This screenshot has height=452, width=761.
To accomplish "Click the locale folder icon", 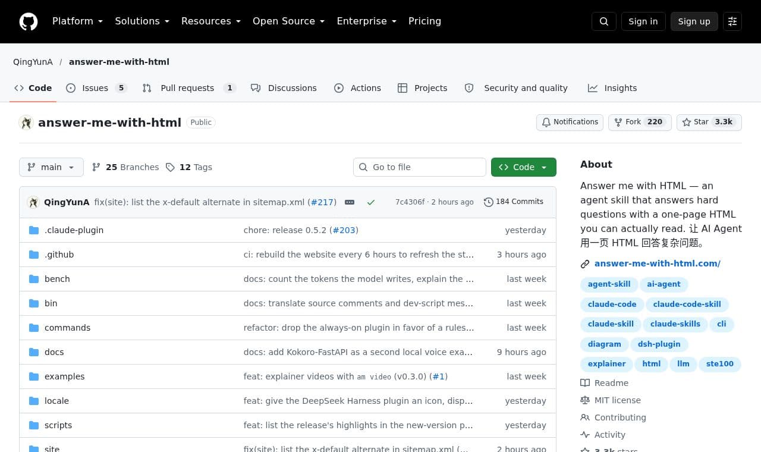I will pos(34,401).
